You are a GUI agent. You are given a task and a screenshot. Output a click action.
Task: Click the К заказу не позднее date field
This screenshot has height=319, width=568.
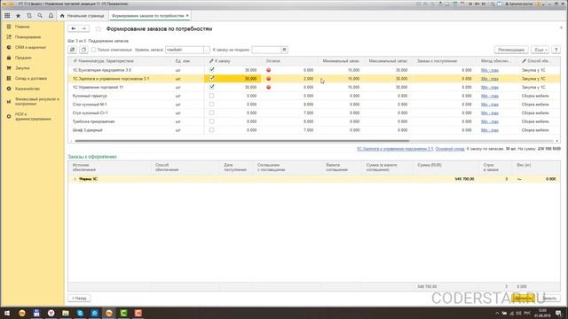point(266,50)
